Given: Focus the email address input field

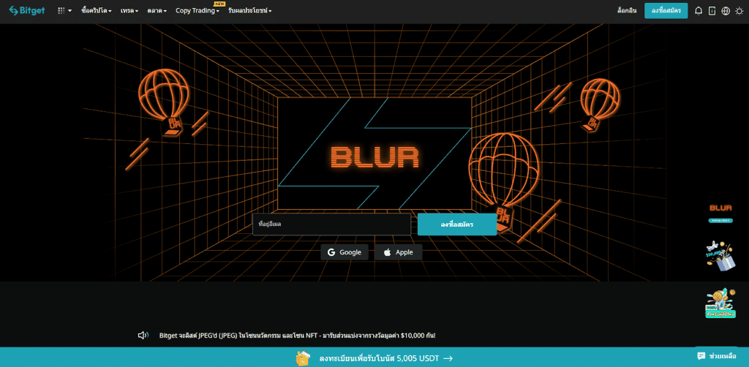Looking at the screenshot, I should click(331, 224).
